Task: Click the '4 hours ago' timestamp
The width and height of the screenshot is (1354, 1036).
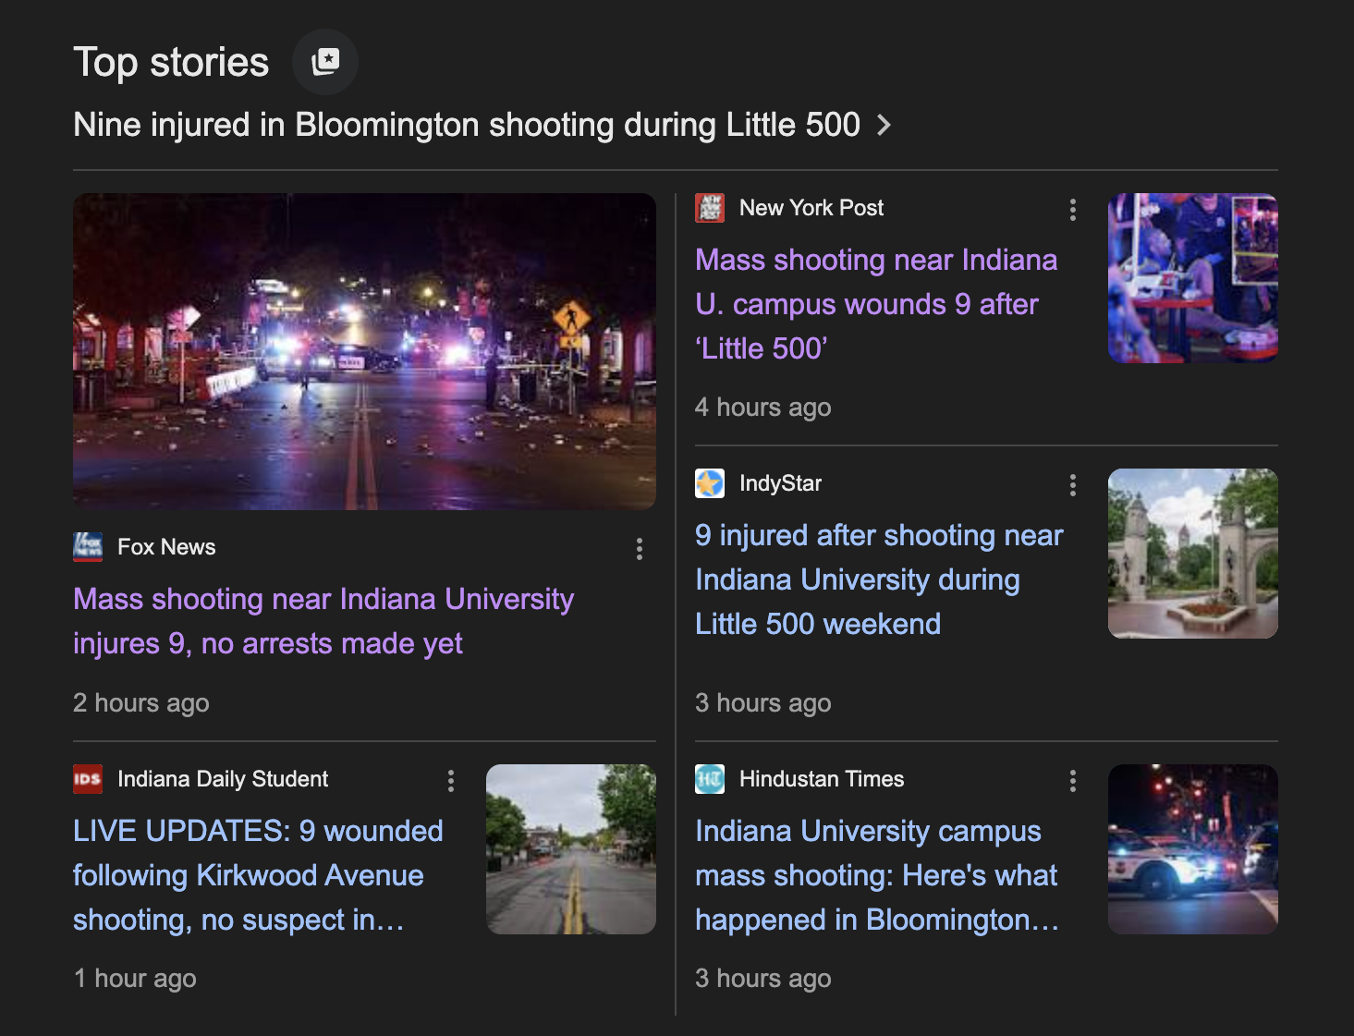Action: pos(763,408)
